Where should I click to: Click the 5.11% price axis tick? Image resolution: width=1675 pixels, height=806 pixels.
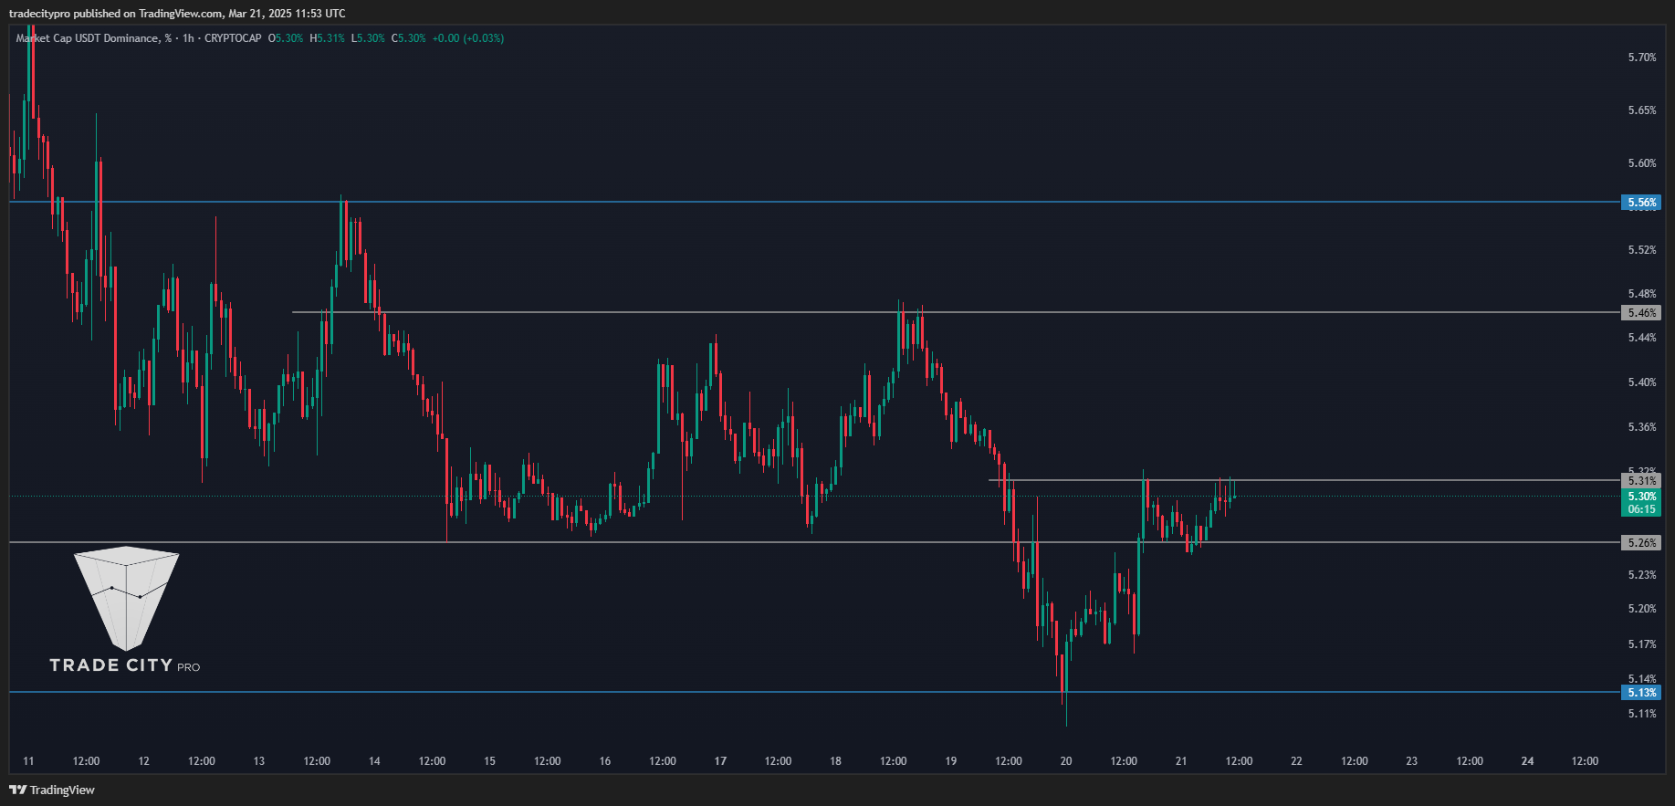(1642, 714)
